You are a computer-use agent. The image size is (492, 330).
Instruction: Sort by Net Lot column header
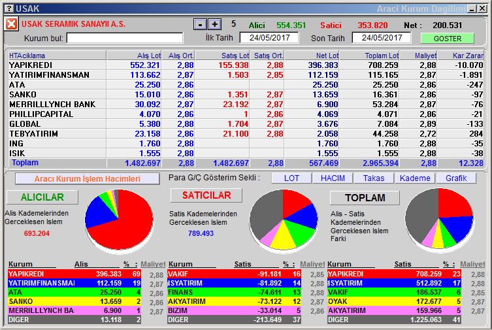(x=312, y=56)
